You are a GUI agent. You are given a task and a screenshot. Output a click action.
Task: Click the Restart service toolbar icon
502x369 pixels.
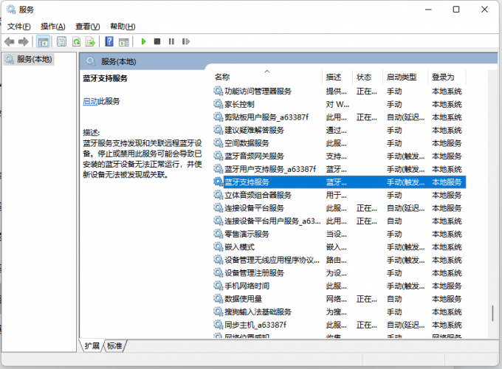tap(186, 41)
